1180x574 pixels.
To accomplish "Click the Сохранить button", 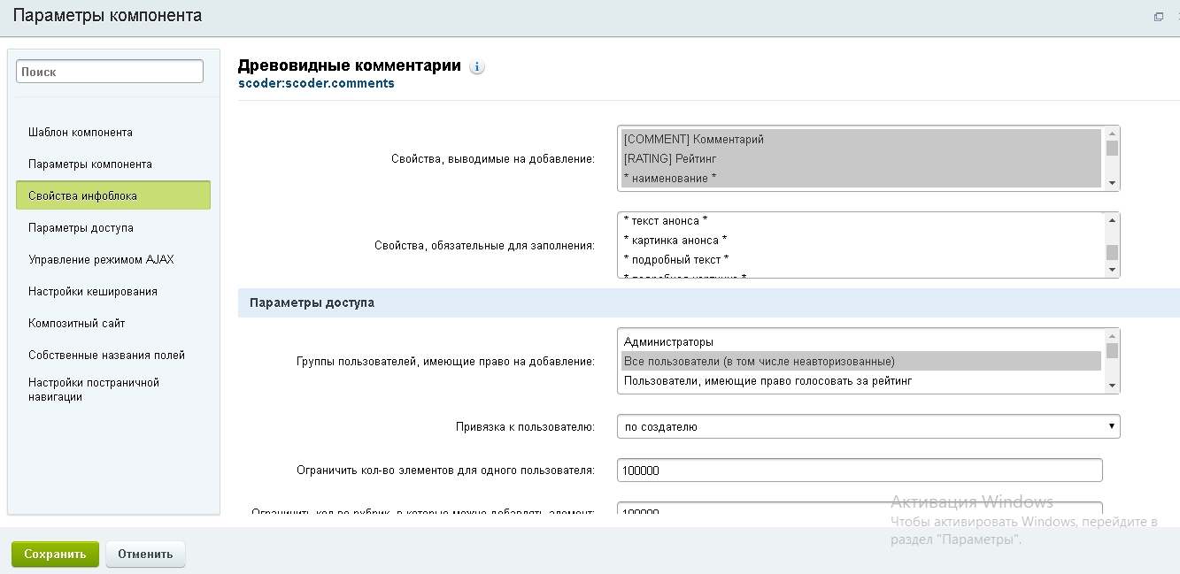I will point(55,555).
